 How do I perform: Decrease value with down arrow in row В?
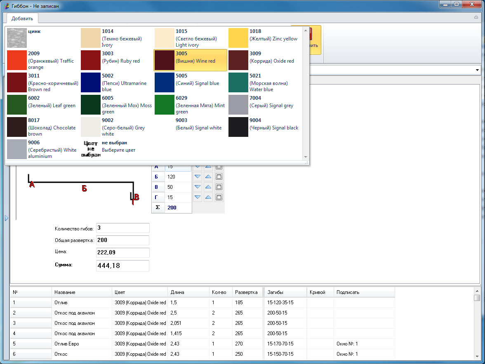click(197, 187)
